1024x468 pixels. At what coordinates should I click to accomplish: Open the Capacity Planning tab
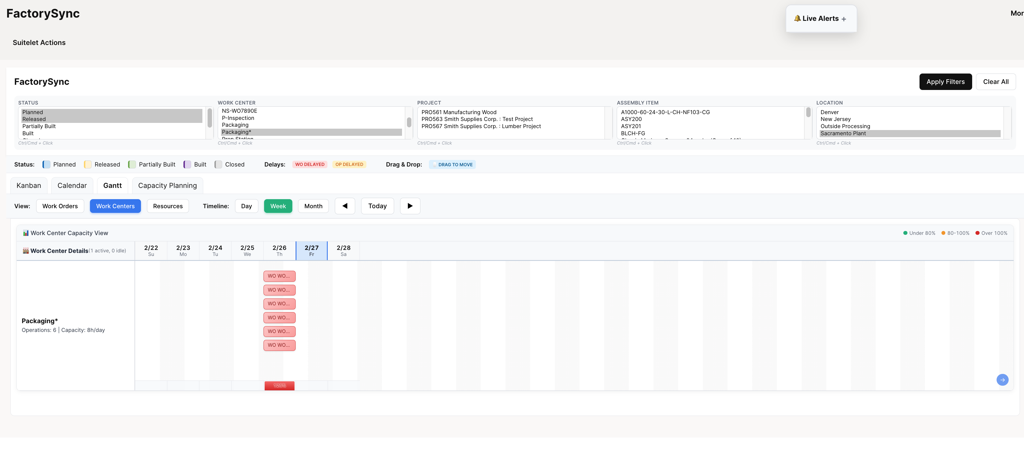pyautogui.click(x=167, y=185)
